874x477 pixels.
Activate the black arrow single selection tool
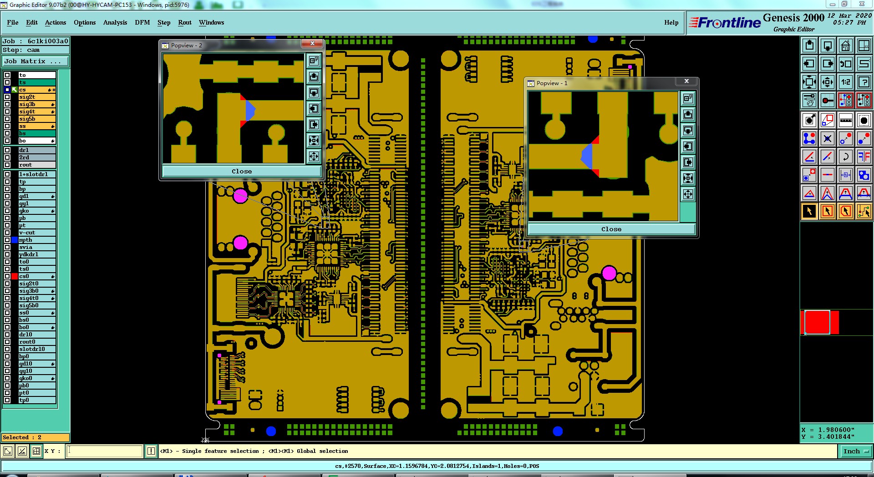(x=809, y=211)
